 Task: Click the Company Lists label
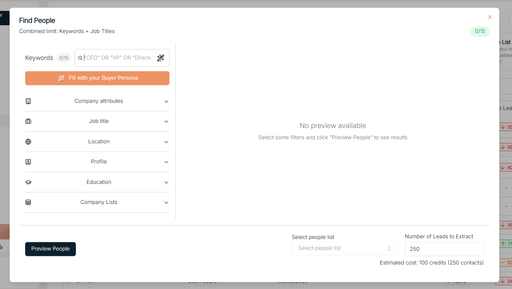99,202
